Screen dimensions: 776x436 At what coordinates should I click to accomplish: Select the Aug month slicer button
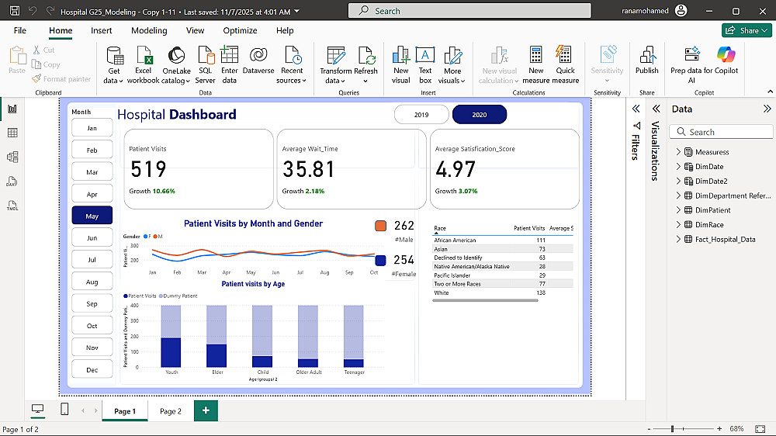92,282
